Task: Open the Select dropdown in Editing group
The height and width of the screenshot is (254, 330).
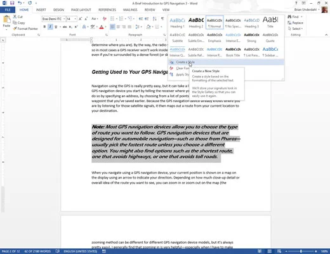Action: 295,29
